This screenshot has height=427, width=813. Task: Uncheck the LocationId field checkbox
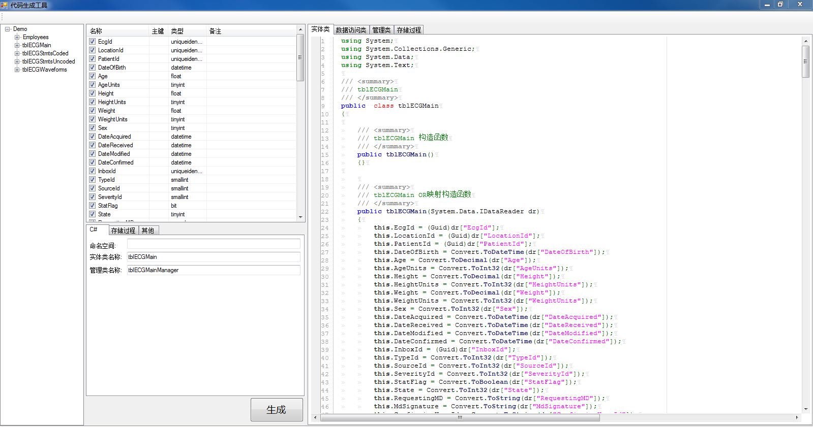[92, 50]
